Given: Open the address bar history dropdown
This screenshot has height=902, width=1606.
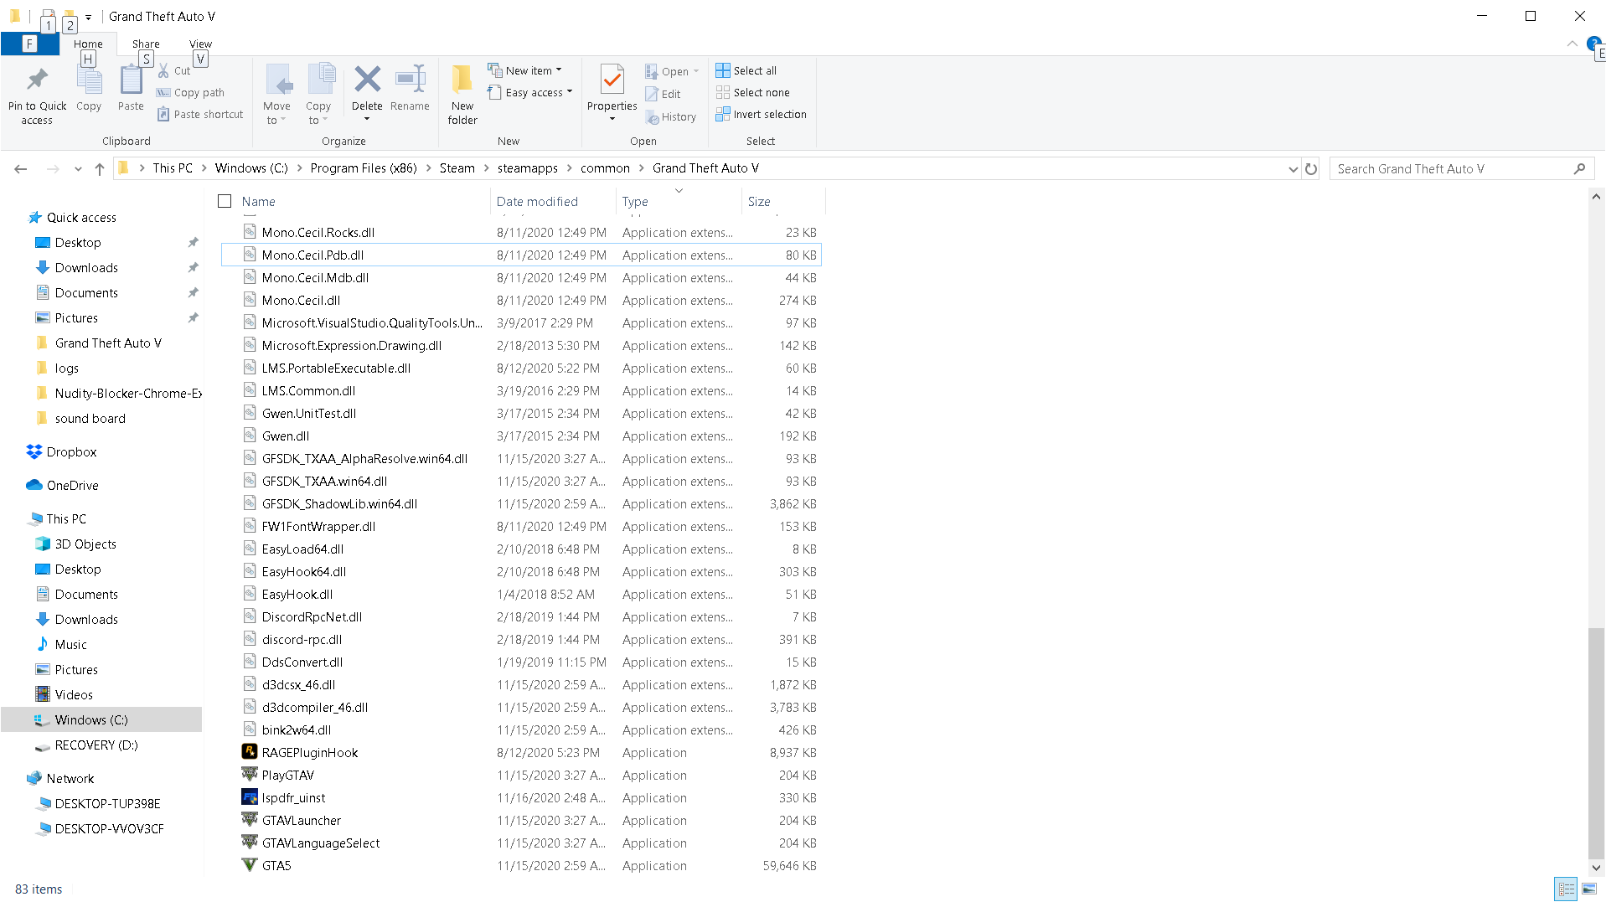Looking at the screenshot, I should (1293, 168).
